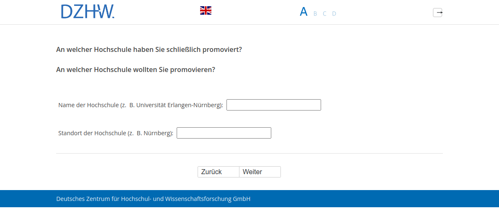Image resolution: width=499 pixels, height=211 pixels.
Task: Click the "Standort der Hochschule" field label
Action: point(92,134)
